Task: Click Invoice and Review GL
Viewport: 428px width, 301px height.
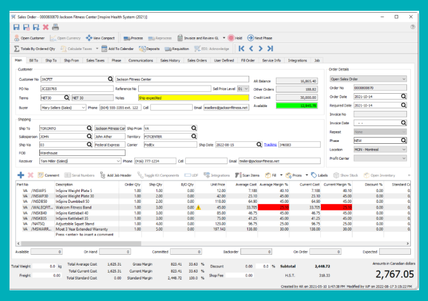Action: pyautogui.click(x=198, y=38)
